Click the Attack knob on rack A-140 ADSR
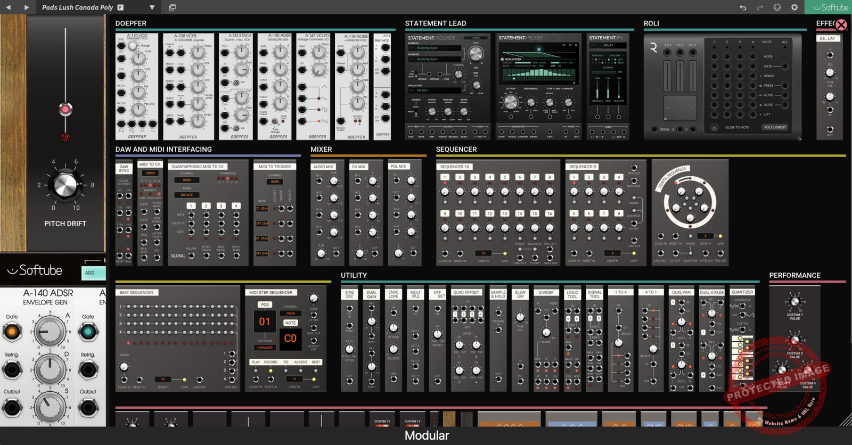This screenshot has height=445, width=852. (x=50, y=331)
